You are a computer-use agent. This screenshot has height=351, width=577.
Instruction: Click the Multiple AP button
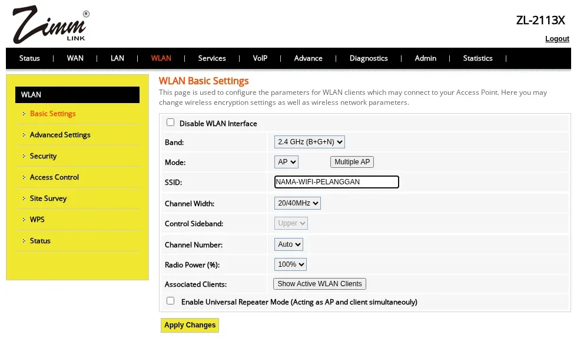pos(352,162)
